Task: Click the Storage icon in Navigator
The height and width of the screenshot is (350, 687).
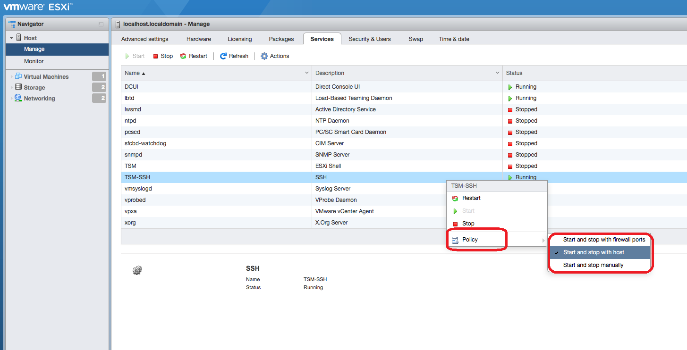Action: tap(18, 87)
